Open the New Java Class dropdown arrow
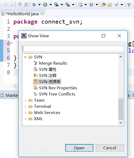This screenshot has height=158, width=134. tap(97, 5)
